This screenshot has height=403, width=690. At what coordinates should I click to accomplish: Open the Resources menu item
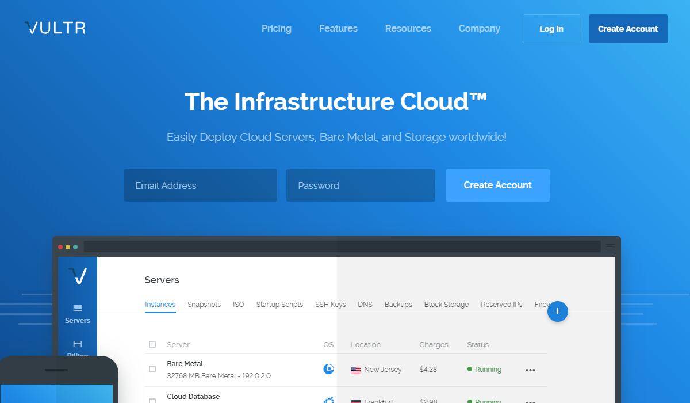point(408,28)
